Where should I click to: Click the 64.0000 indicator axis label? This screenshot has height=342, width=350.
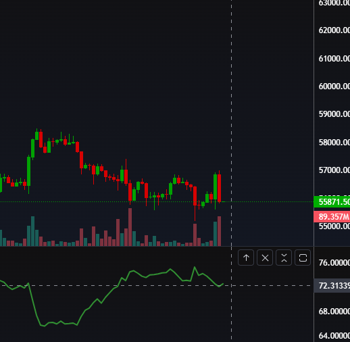[334, 336]
